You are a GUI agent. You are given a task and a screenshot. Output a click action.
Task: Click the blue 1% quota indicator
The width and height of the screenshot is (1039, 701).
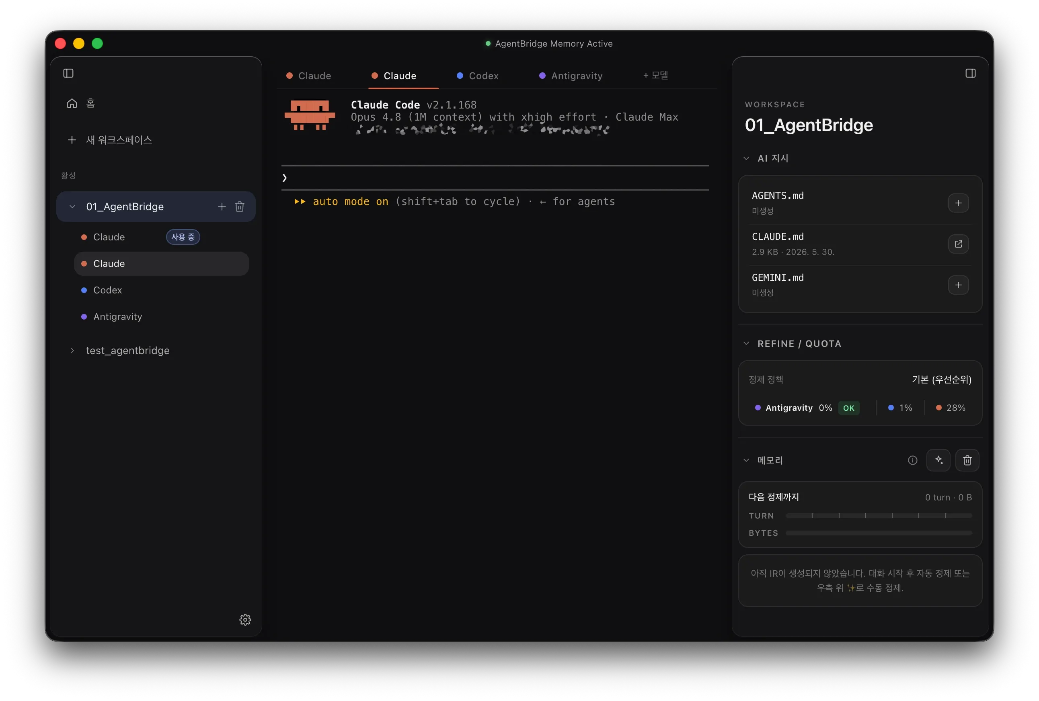(899, 408)
